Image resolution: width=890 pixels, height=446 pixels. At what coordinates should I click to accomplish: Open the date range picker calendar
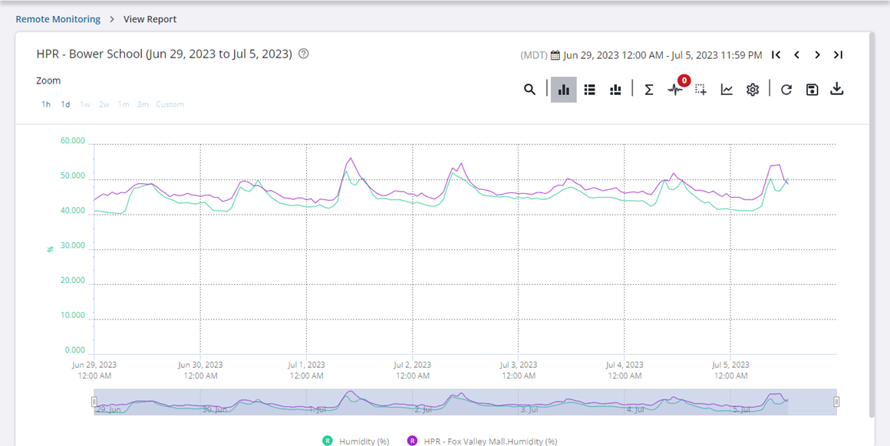pyautogui.click(x=555, y=55)
